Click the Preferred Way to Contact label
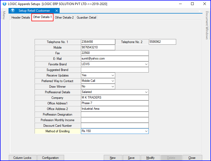The image size is (211, 161). (x=57, y=81)
